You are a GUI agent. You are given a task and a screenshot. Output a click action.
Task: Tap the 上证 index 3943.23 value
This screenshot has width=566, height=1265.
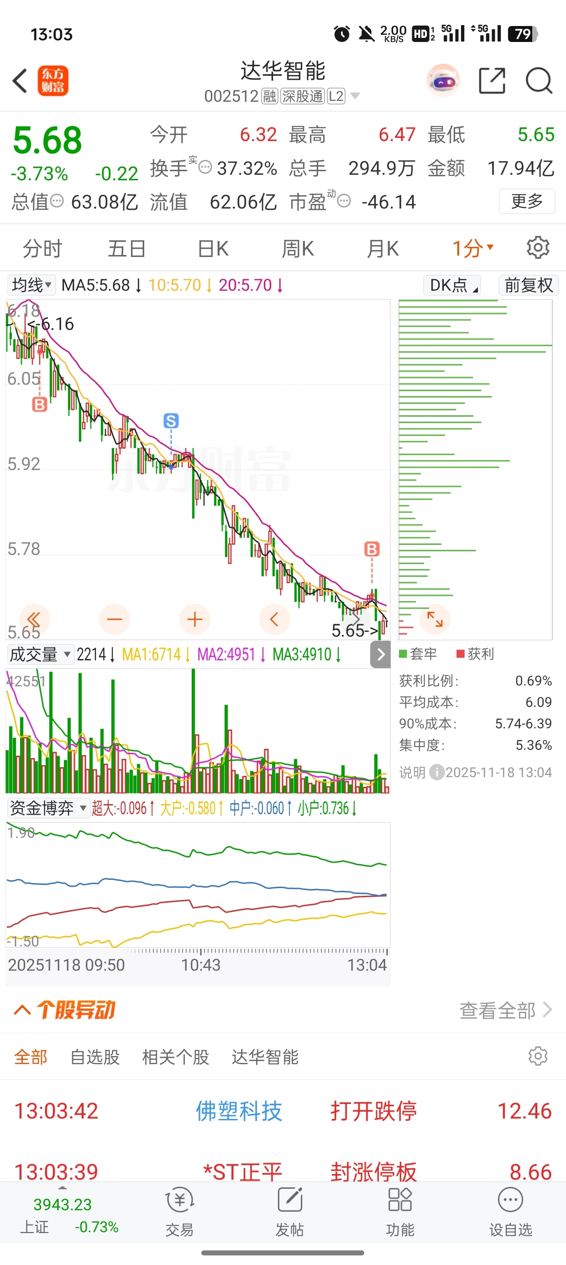tap(63, 1204)
